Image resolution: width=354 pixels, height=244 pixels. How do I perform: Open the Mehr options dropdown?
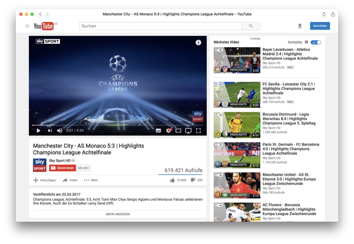pyautogui.click(x=91, y=180)
